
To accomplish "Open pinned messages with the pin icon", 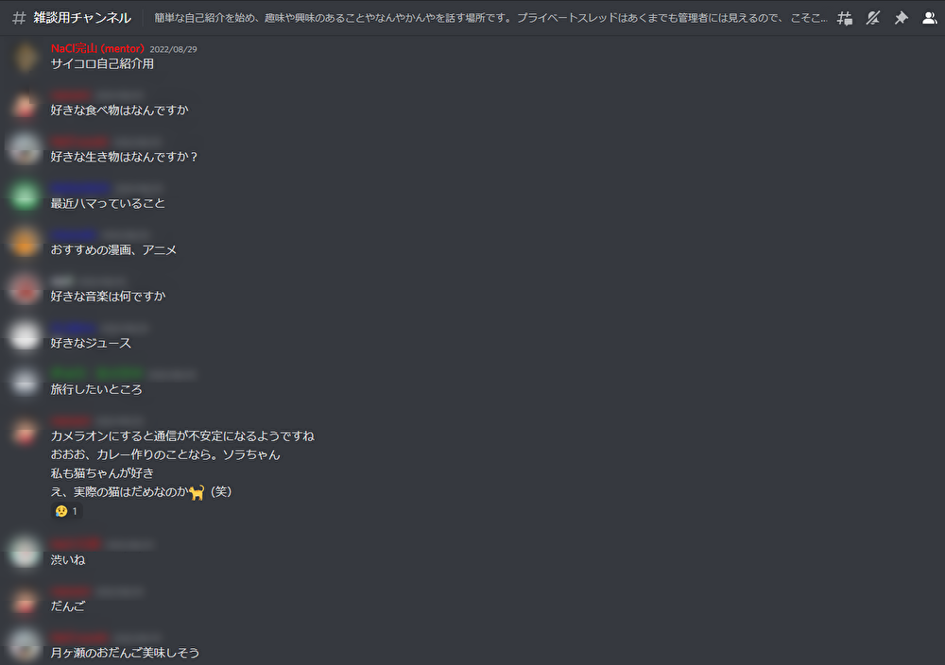I will coord(901,18).
